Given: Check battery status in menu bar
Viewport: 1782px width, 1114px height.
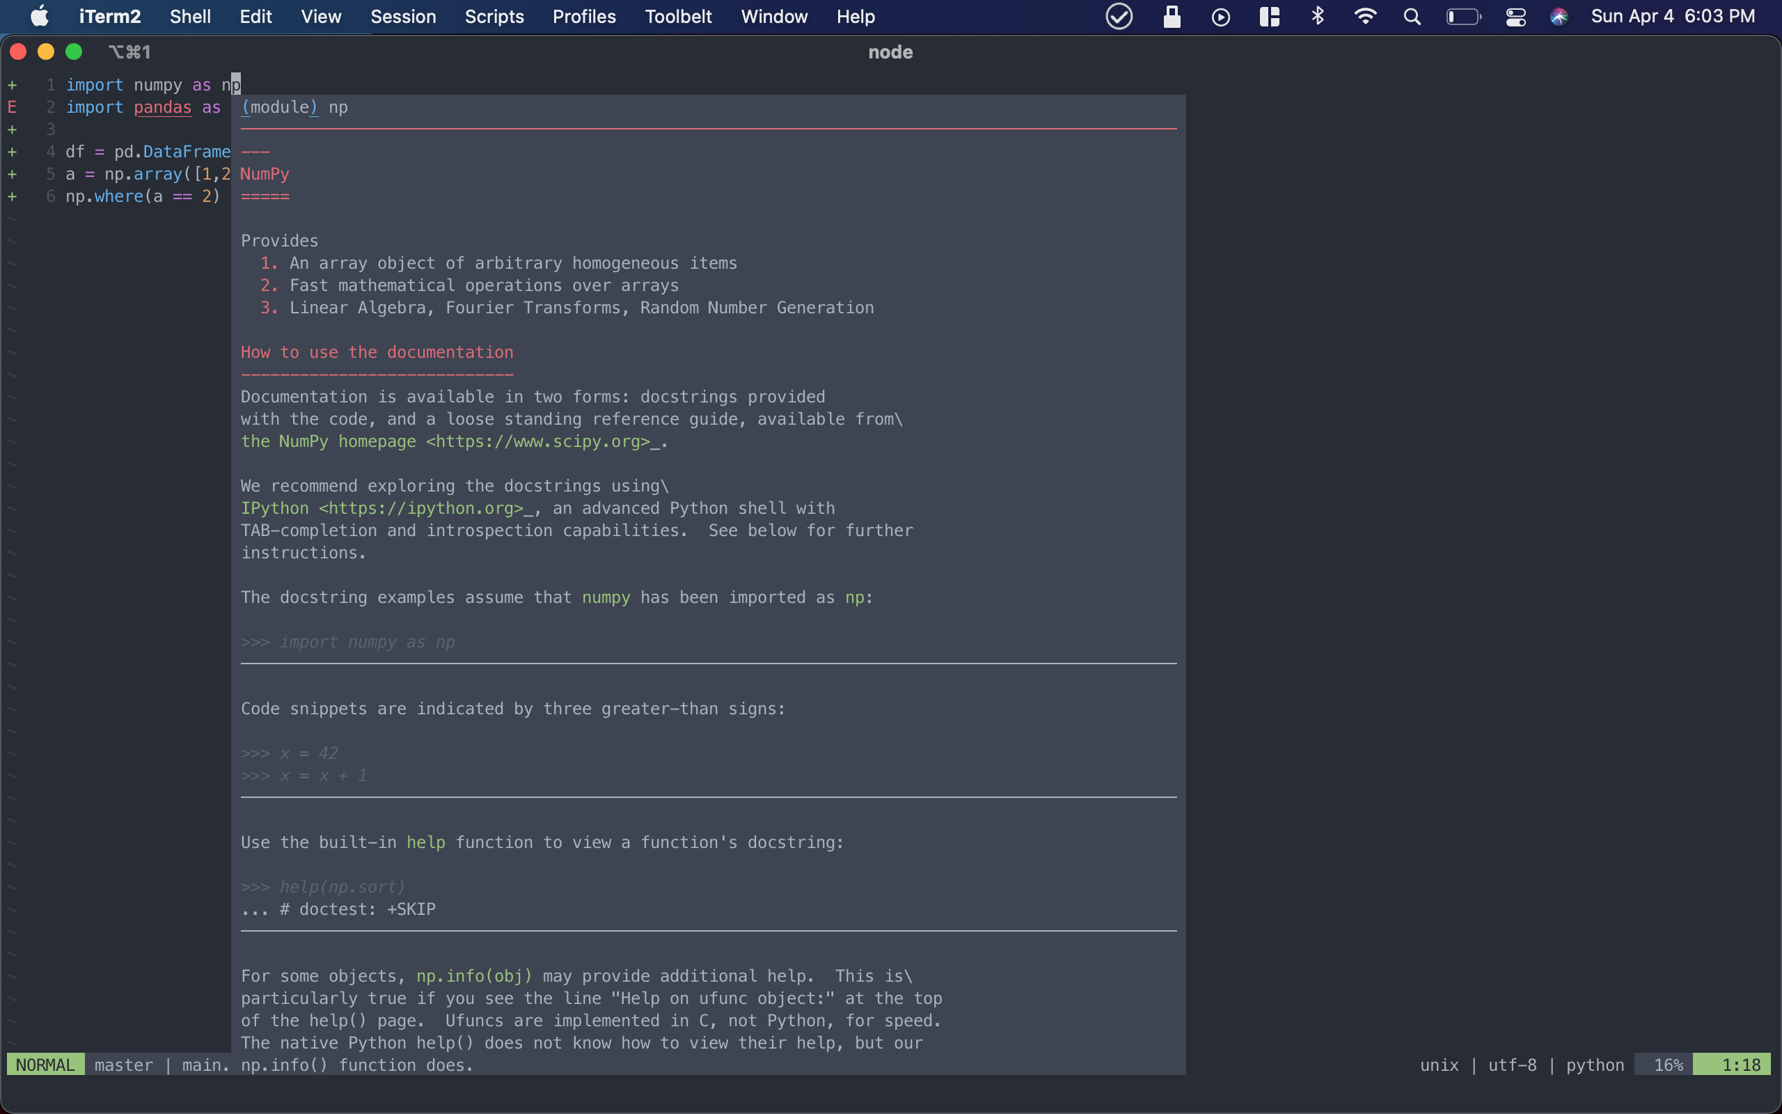Looking at the screenshot, I should tap(1464, 16).
